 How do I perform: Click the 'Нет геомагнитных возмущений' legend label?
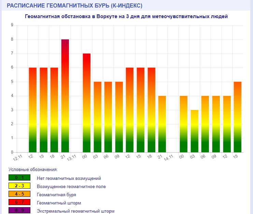(69, 178)
